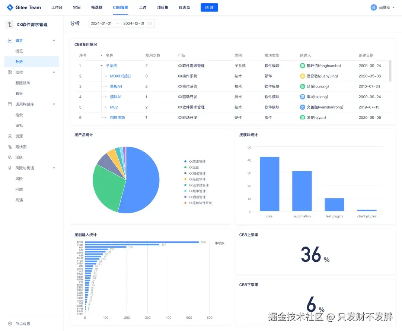Viewport: 402px width, 331px height.
Task: Toggle XX需求管理 legend item in pie chart
Action: pos(195,162)
